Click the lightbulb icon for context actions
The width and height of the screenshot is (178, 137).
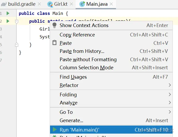pyautogui.click(x=54, y=25)
